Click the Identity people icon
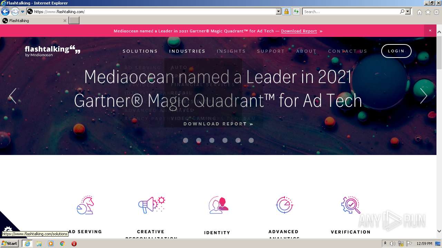This screenshot has height=248, width=442. click(218, 205)
